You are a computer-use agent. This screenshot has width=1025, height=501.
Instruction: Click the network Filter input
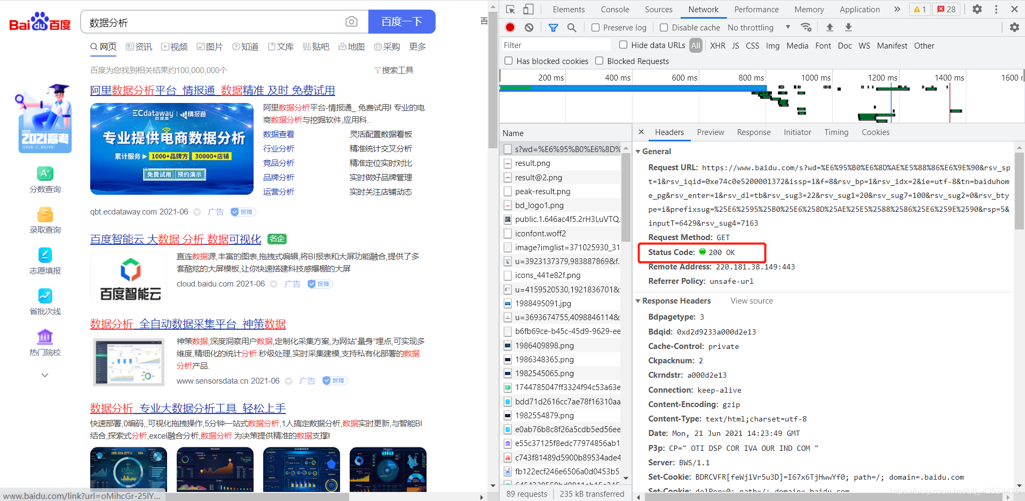(x=555, y=45)
